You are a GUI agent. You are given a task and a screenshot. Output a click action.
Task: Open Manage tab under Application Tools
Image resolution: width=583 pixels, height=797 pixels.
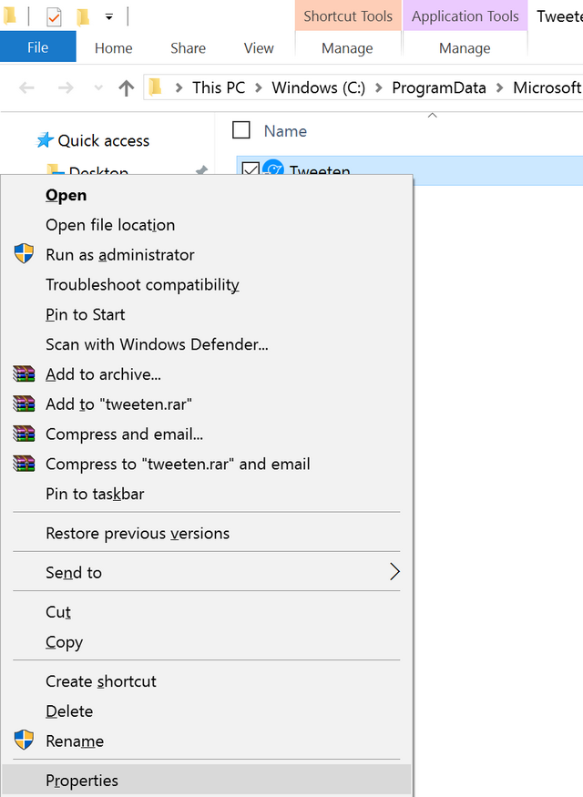tap(465, 48)
